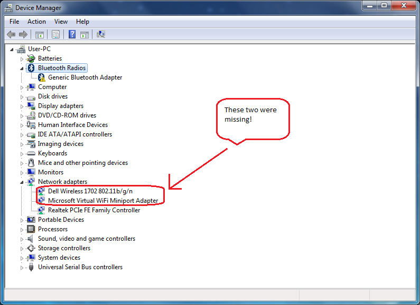Click the Sound controllers speaker icon
This screenshot has width=420, height=305.
tap(31, 239)
